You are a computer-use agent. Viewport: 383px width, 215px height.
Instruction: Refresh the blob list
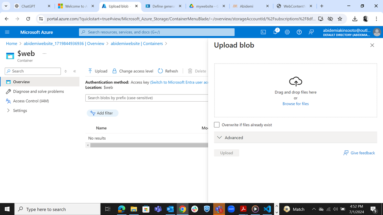(x=168, y=71)
